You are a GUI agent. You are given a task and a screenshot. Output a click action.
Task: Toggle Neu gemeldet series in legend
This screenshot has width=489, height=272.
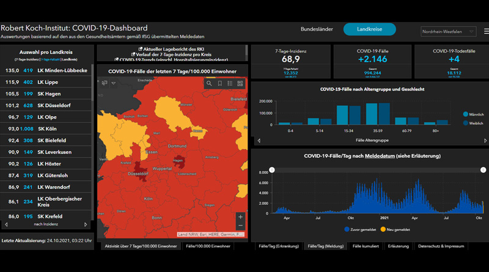[x=395, y=229]
